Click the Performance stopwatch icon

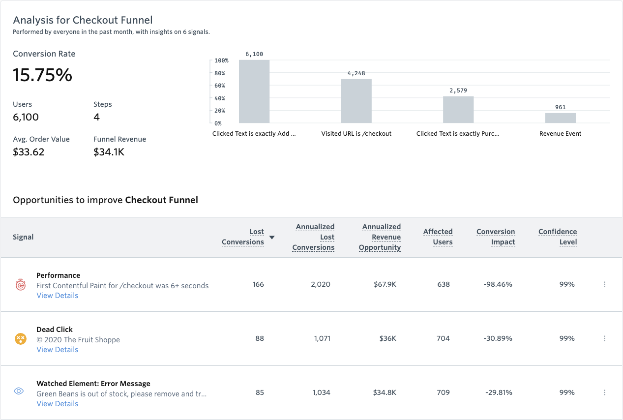20,285
